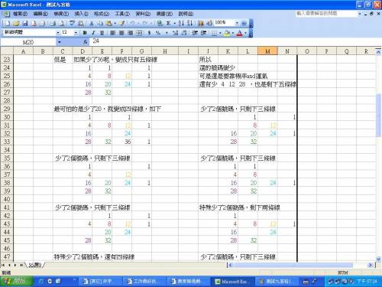This screenshot has width=382, height=287.
Task: Open the font size dropdown
Action: (x=76, y=33)
